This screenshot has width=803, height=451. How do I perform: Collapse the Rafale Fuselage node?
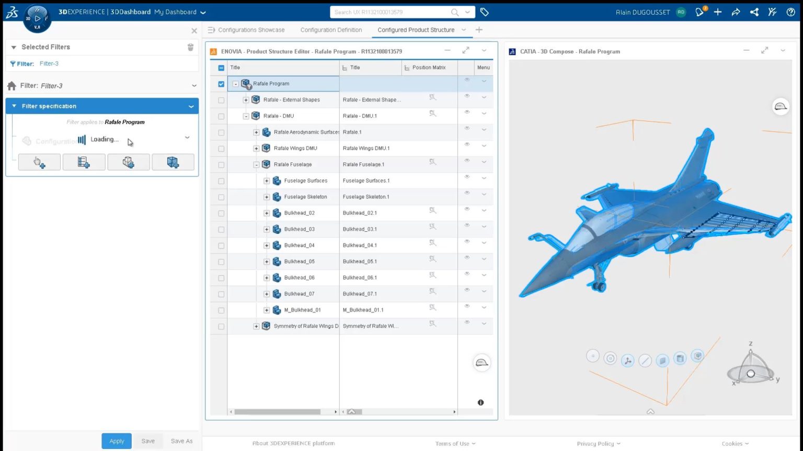tap(256, 164)
